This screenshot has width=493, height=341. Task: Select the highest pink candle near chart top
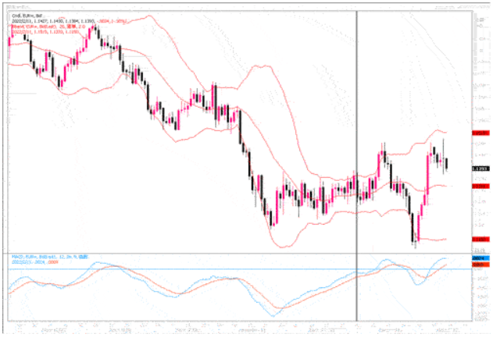click(95, 31)
